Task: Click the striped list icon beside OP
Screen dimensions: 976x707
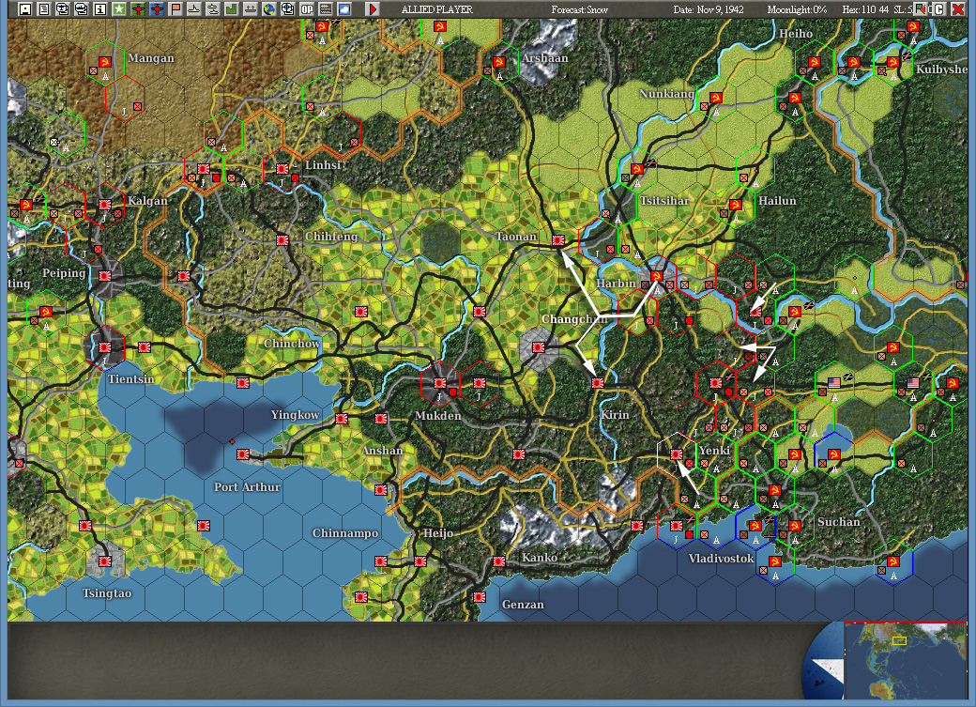Action: pyautogui.click(x=326, y=9)
